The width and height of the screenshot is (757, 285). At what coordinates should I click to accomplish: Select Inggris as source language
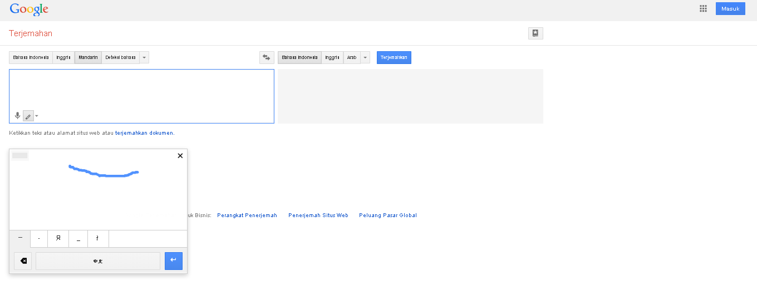pyautogui.click(x=63, y=57)
